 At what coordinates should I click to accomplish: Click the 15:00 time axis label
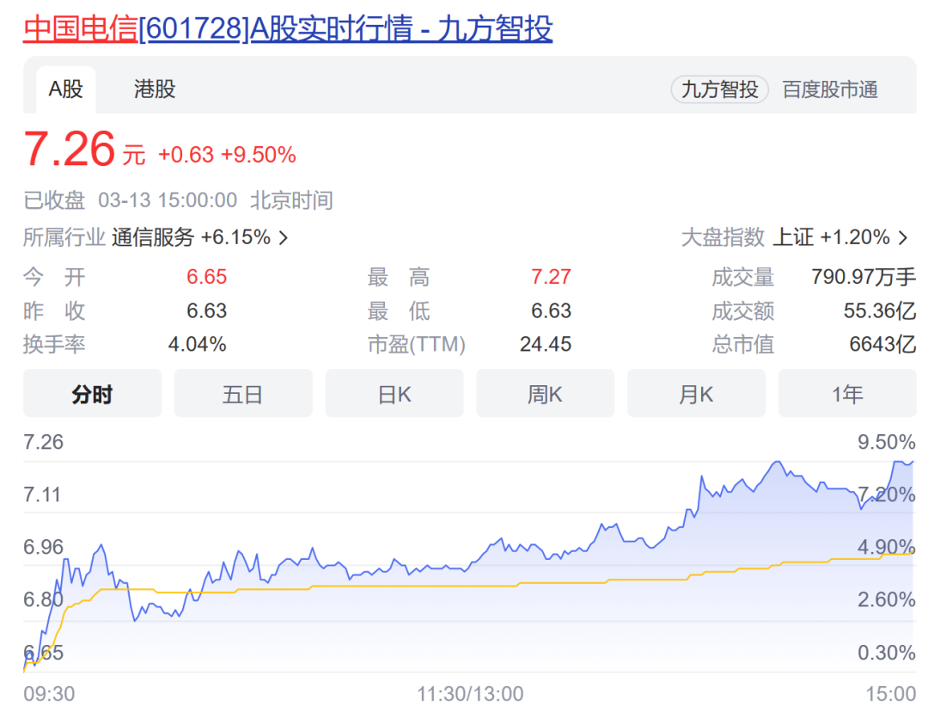click(891, 694)
